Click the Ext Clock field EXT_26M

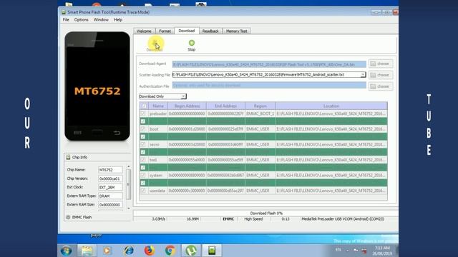(110, 187)
